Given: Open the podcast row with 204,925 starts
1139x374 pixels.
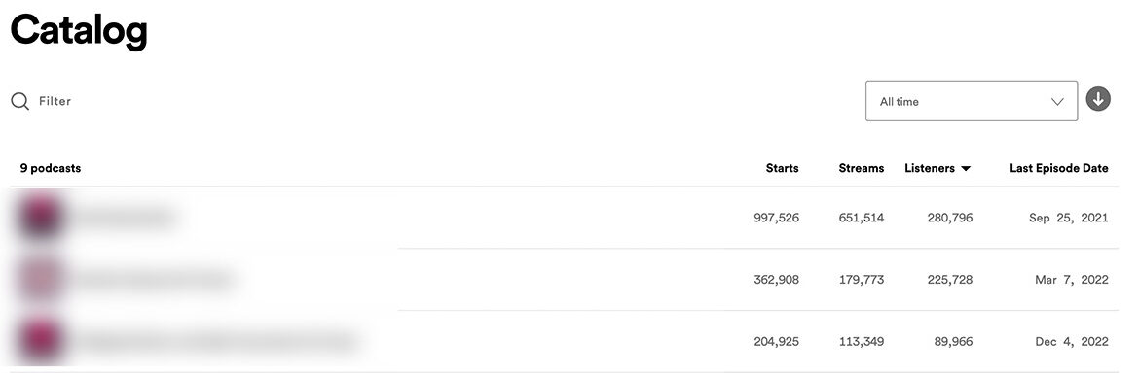Looking at the screenshot, I should [565, 341].
